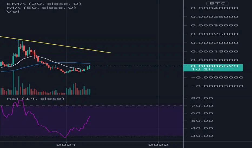
Task: Click the Vol indicator label
Action: [x=13, y=12]
